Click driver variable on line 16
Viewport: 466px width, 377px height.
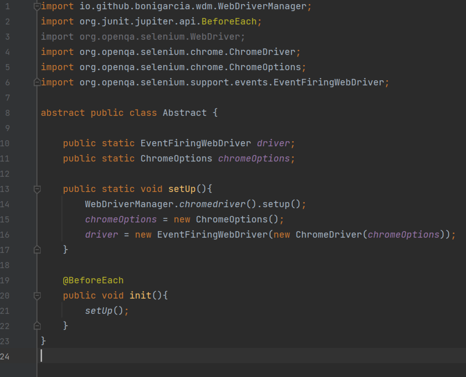click(x=102, y=234)
